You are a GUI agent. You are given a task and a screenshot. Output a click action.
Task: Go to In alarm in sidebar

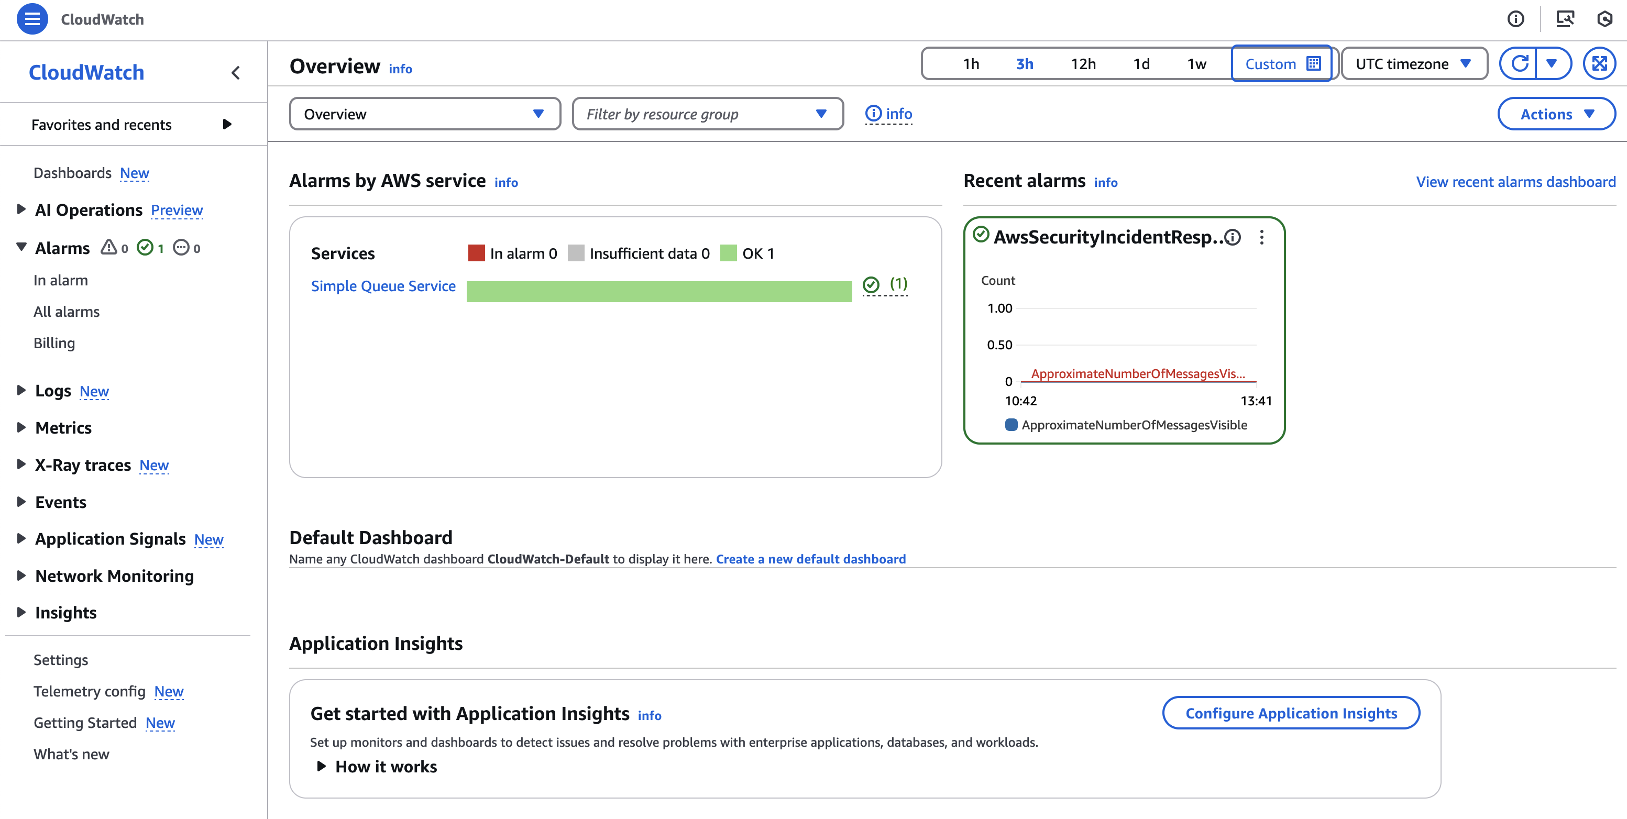[61, 280]
